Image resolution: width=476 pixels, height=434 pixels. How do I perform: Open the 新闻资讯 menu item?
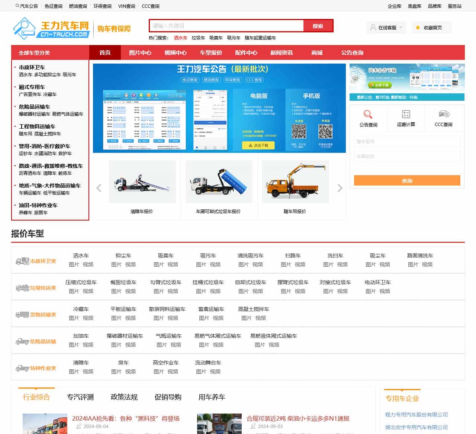pos(282,53)
